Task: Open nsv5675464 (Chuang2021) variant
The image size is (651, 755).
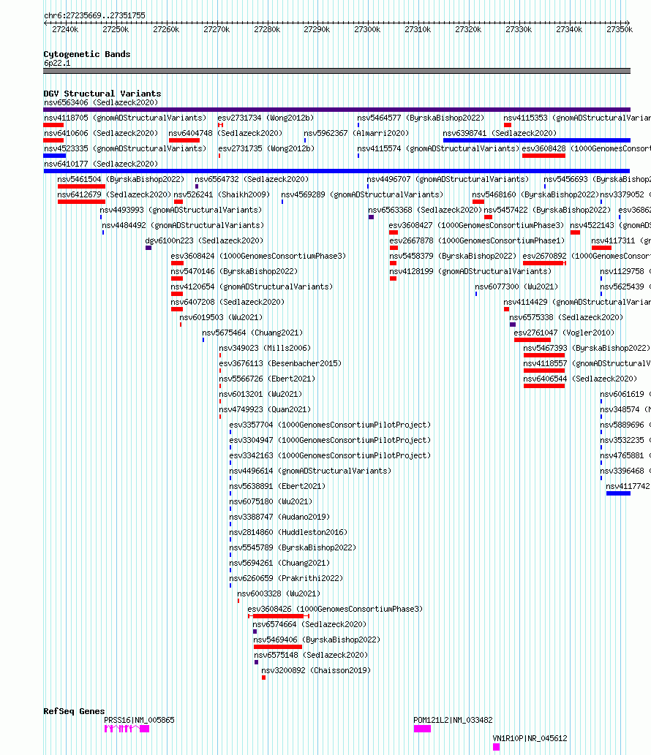Action: [252, 334]
